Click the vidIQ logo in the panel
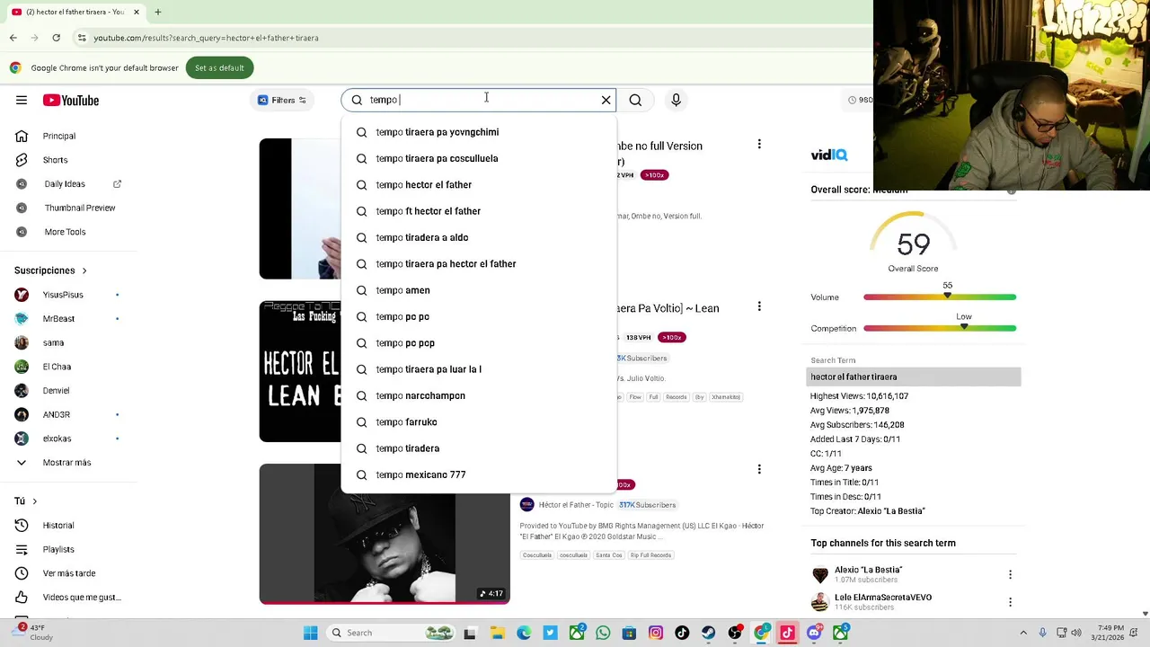The image size is (1150, 647). tap(828, 155)
